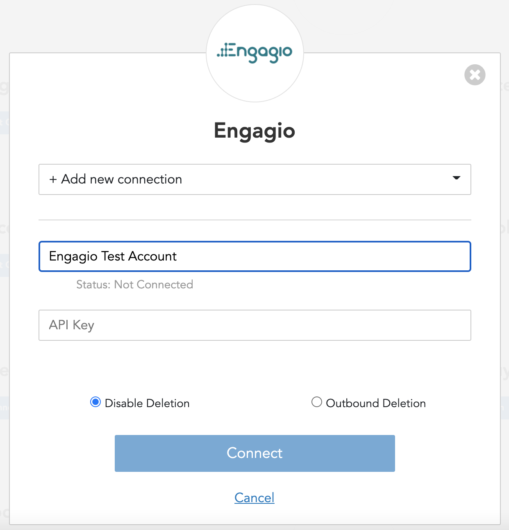Click the word Account in the name field
This screenshot has width=509, height=530.
coord(152,256)
